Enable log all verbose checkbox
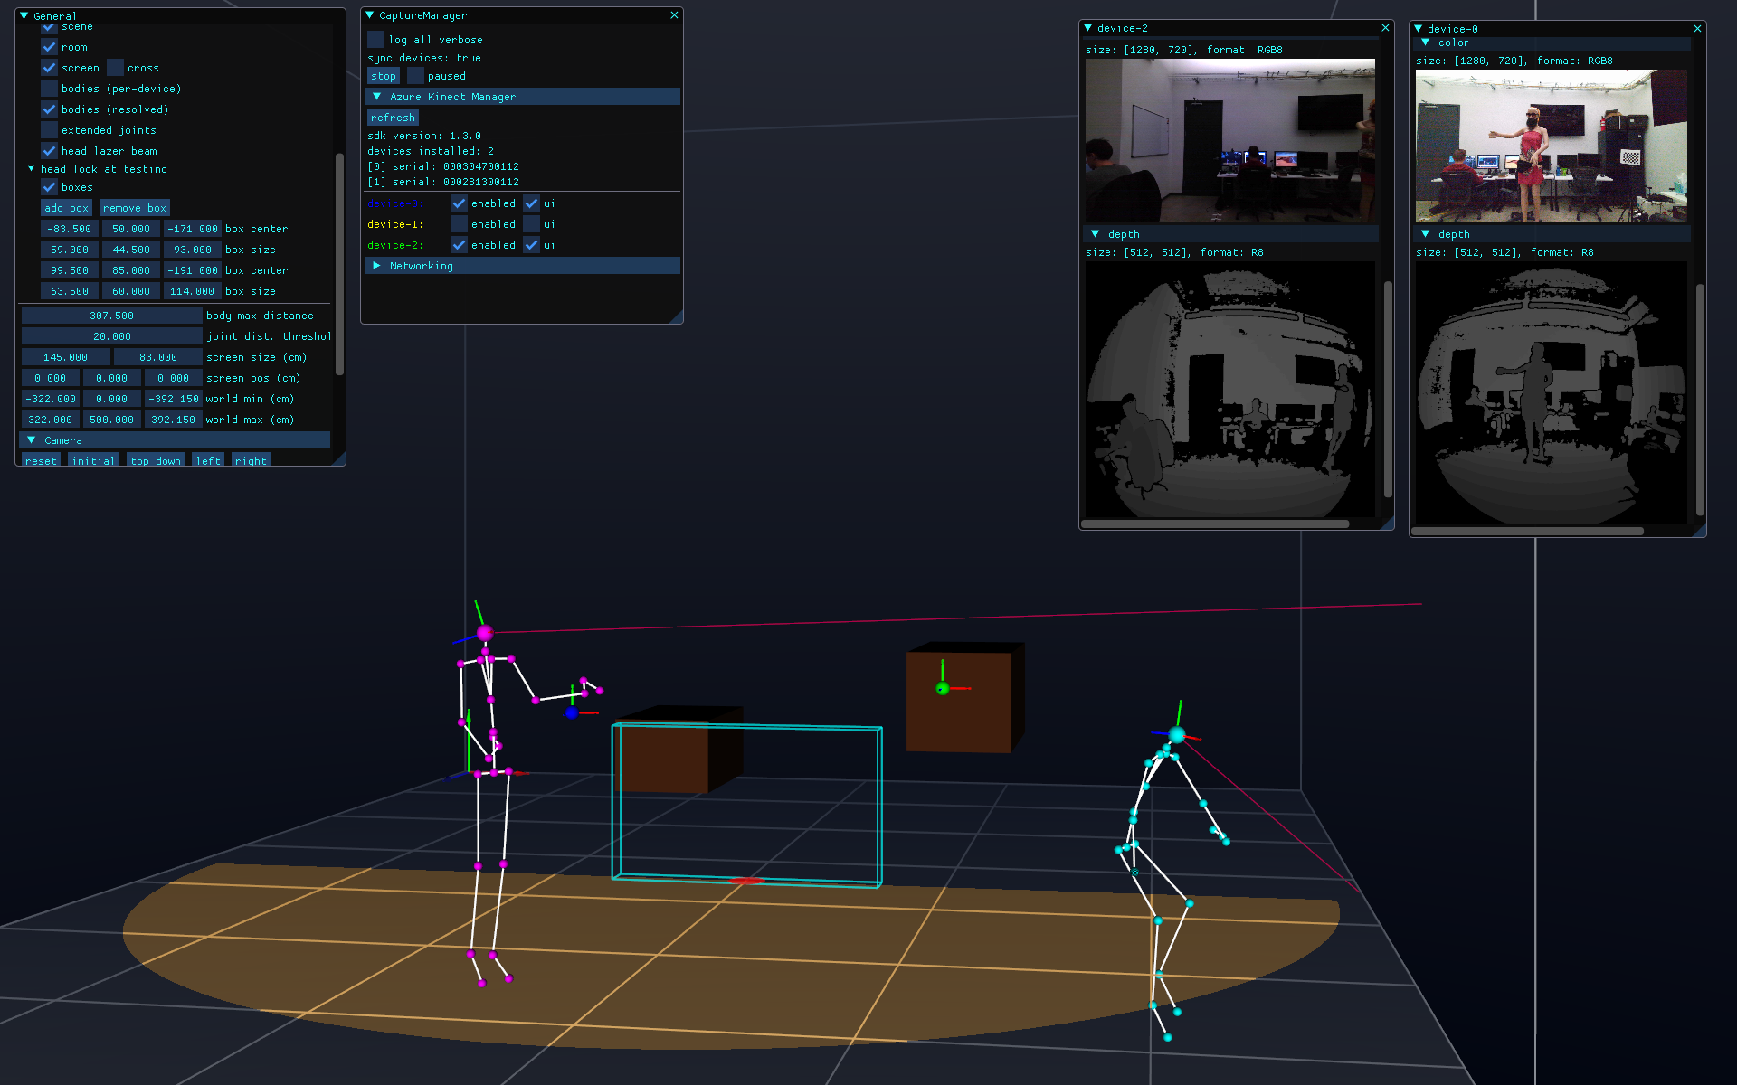 (375, 40)
